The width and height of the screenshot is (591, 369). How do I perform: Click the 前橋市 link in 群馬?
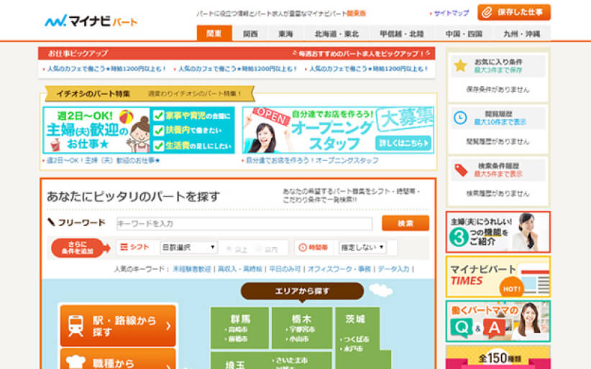[x=238, y=339]
